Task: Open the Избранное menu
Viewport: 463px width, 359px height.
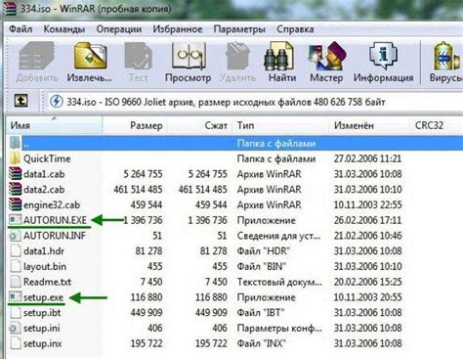Action: pyautogui.click(x=178, y=29)
